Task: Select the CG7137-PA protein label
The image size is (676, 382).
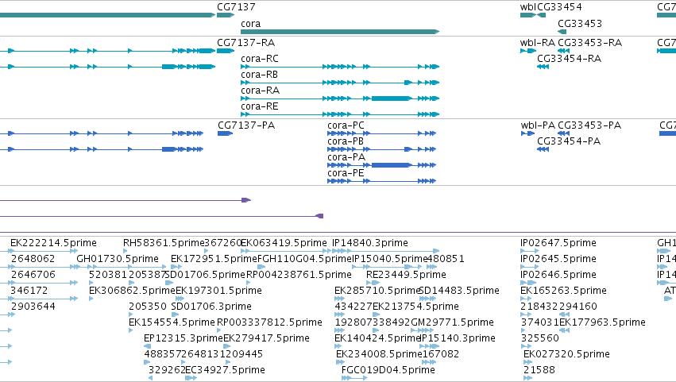Action: (x=246, y=125)
